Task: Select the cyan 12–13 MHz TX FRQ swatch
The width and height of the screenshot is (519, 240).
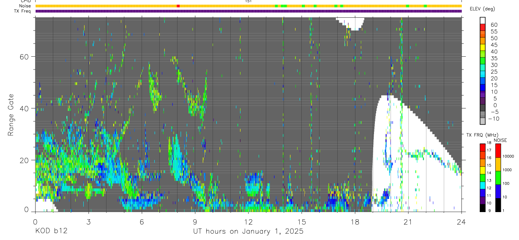Action: point(483,185)
